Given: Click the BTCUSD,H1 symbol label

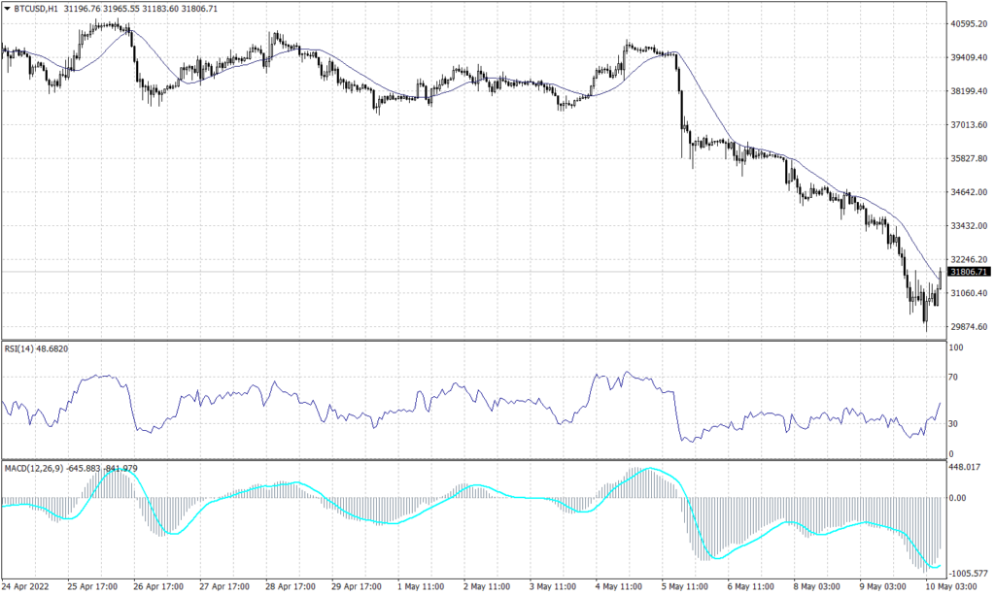Looking at the screenshot, I should (34, 8).
